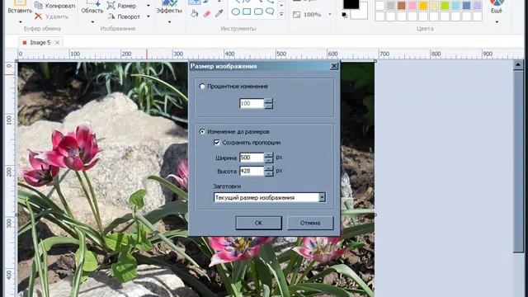Open the Эффекты effects button
The width and height of the screenshot is (528, 297).
[x=169, y=7]
